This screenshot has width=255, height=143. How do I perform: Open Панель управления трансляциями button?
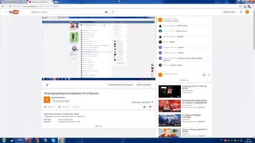tap(121, 85)
